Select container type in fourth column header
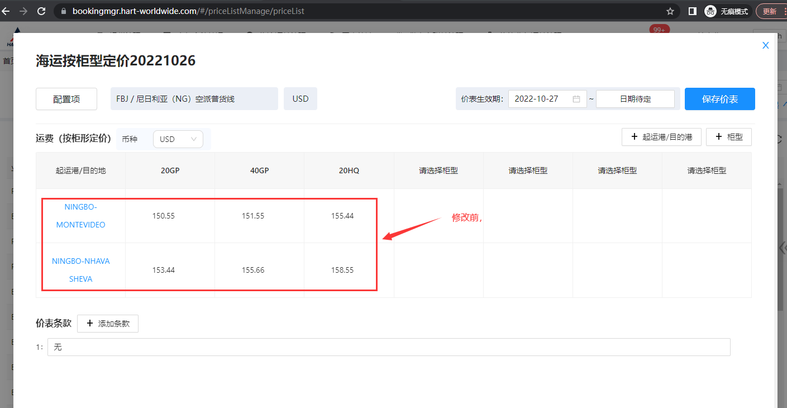This screenshot has width=787, height=408. (x=438, y=170)
